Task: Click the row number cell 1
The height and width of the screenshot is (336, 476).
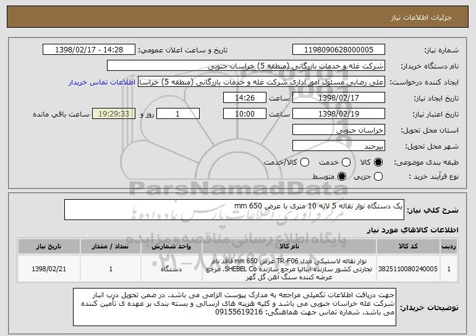Action: [449, 269]
